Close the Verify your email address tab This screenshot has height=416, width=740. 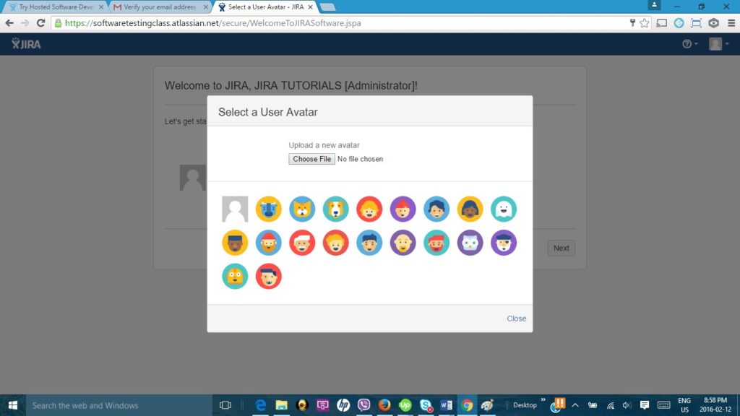pos(205,7)
